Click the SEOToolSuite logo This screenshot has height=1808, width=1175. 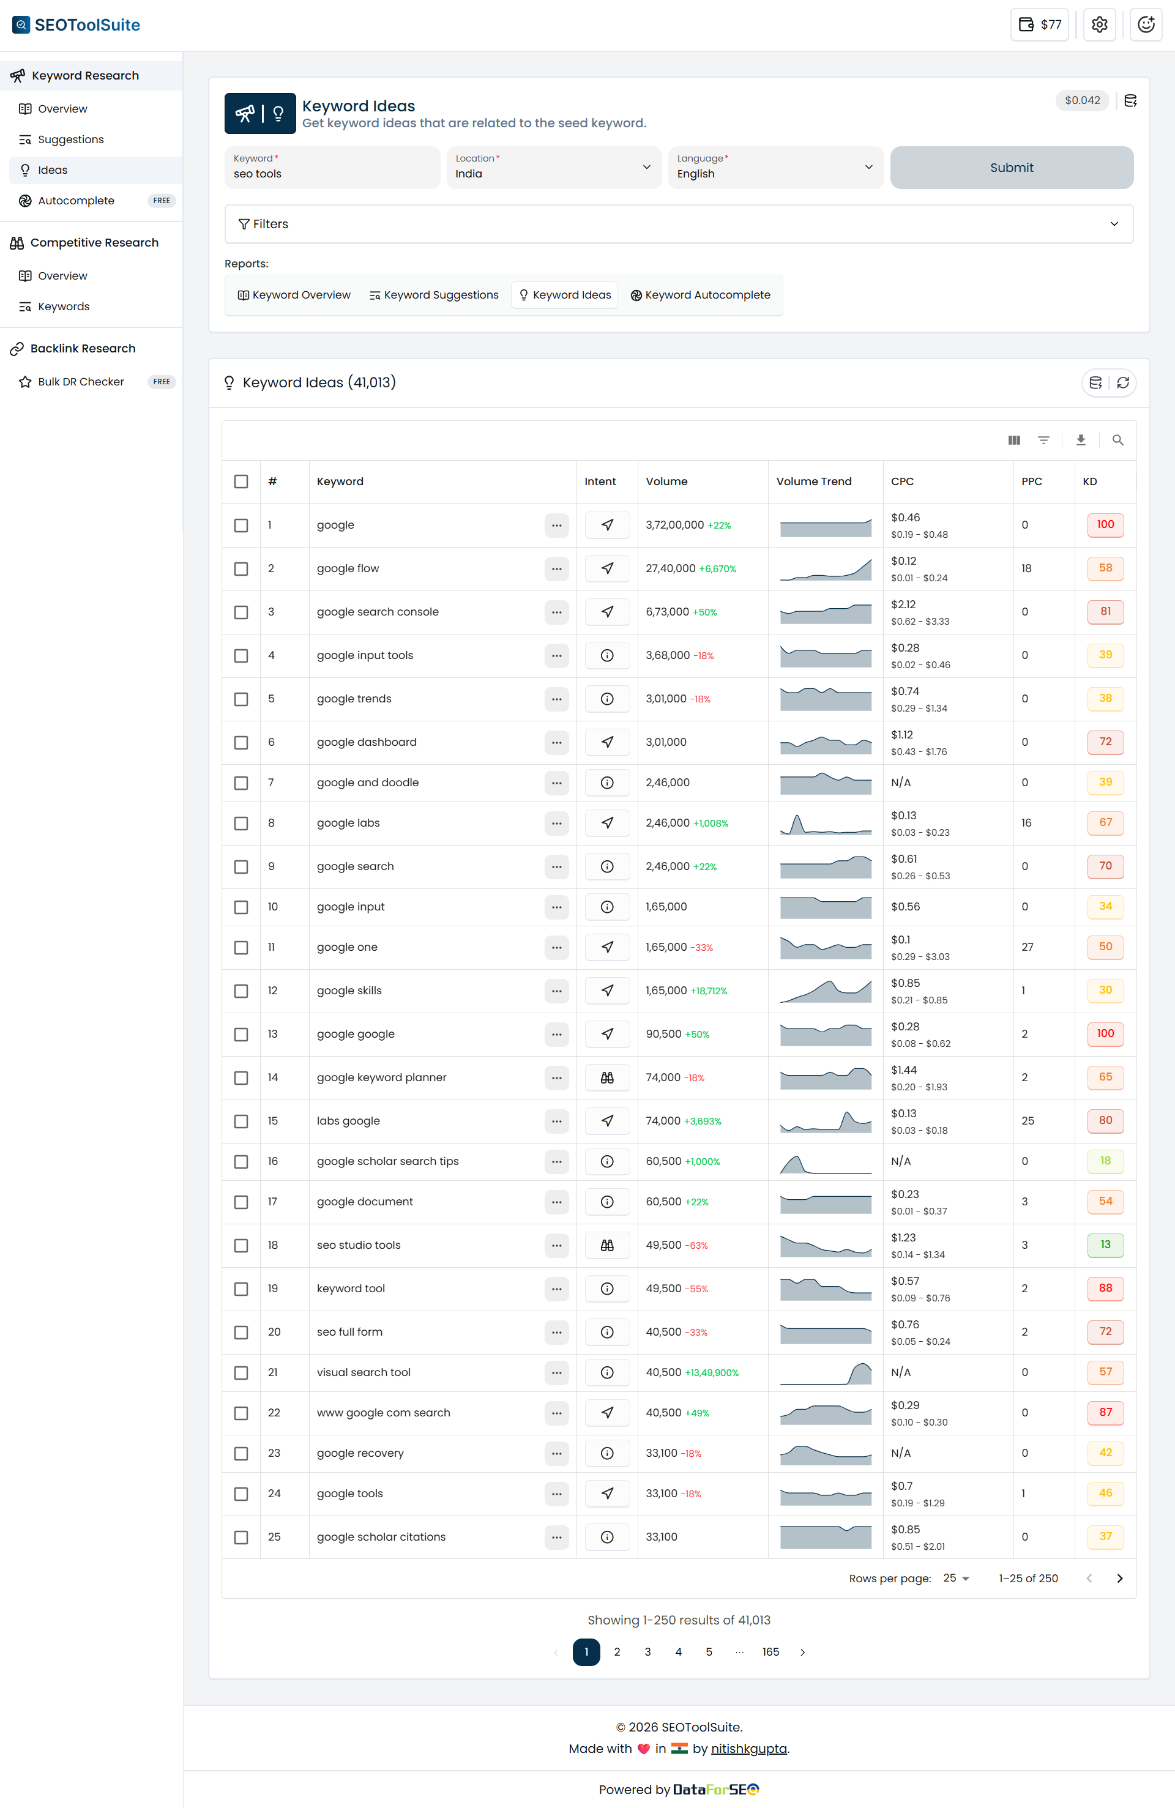pyautogui.click(x=76, y=24)
